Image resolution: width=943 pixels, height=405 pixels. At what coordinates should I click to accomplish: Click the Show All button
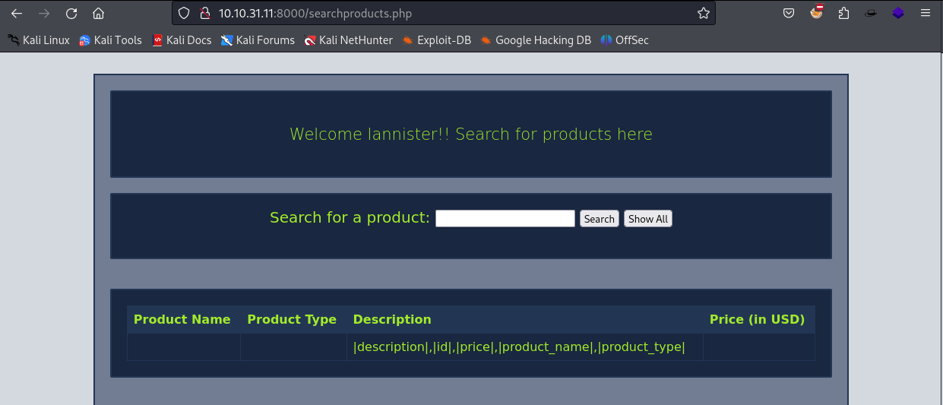[647, 219]
